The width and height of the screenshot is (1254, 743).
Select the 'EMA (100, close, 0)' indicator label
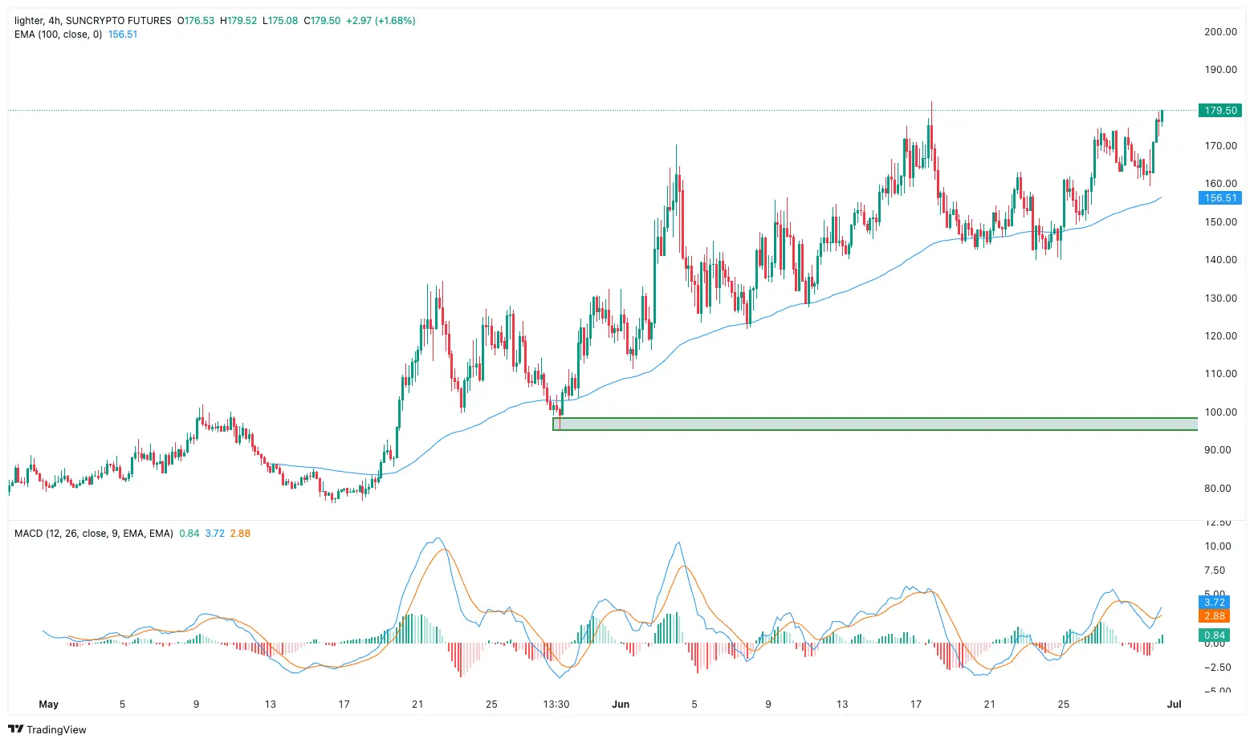click(58, 35)
